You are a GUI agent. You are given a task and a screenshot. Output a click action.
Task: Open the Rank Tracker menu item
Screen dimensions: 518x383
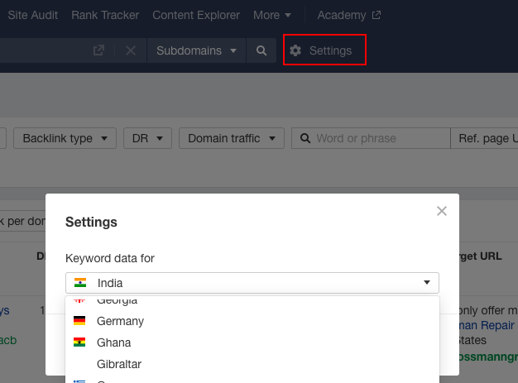pyautogui.click(x=105, y=15)
